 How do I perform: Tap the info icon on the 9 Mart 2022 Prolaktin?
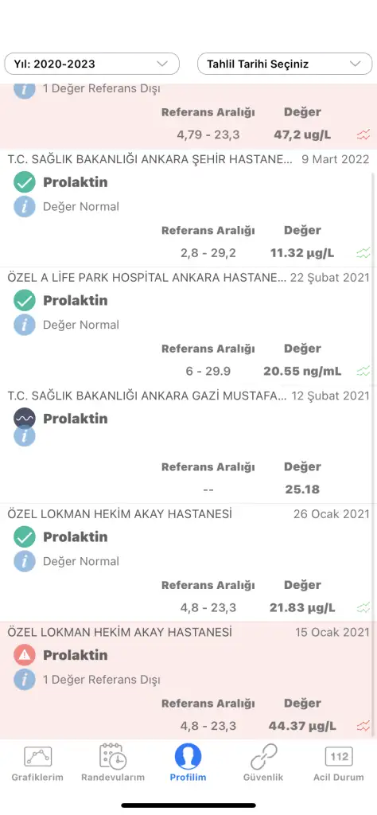(25, 207)
